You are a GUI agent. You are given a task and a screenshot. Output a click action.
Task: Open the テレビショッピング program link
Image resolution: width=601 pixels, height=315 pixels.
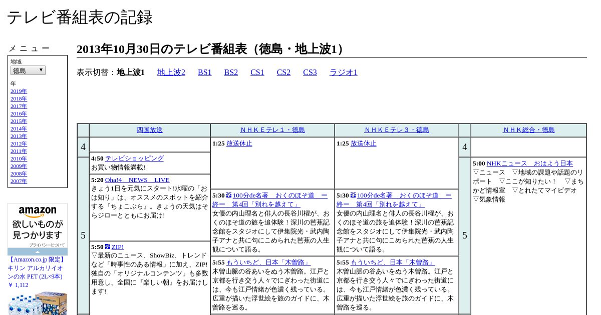(134, 158)
